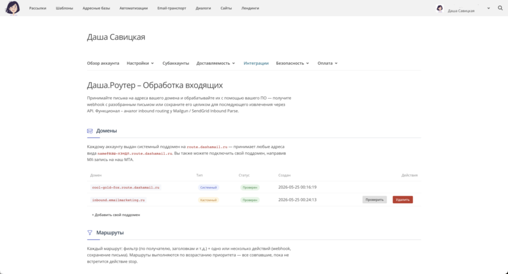Click the Тип column header
Viewport: 508px width, 274px height.
[199, 175]
